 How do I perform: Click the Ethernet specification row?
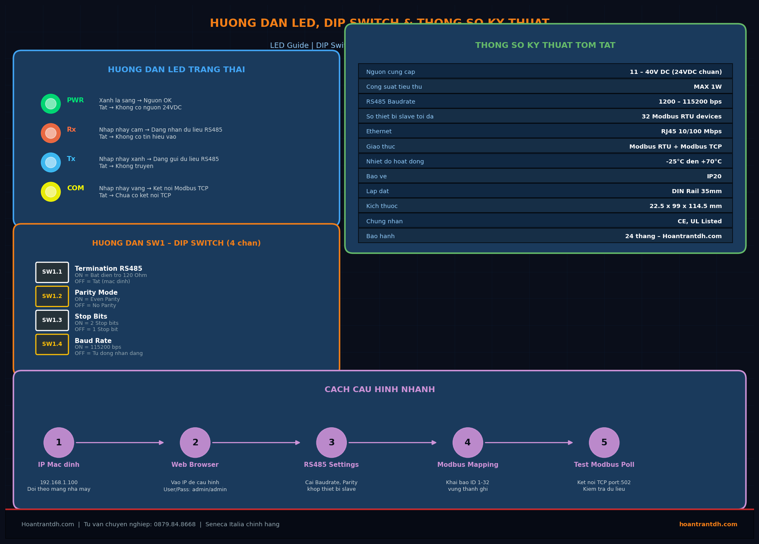[545, 131]
